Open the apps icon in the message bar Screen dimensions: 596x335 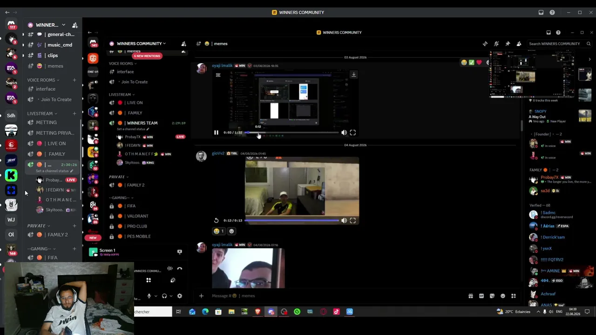[x=514, y=296]
